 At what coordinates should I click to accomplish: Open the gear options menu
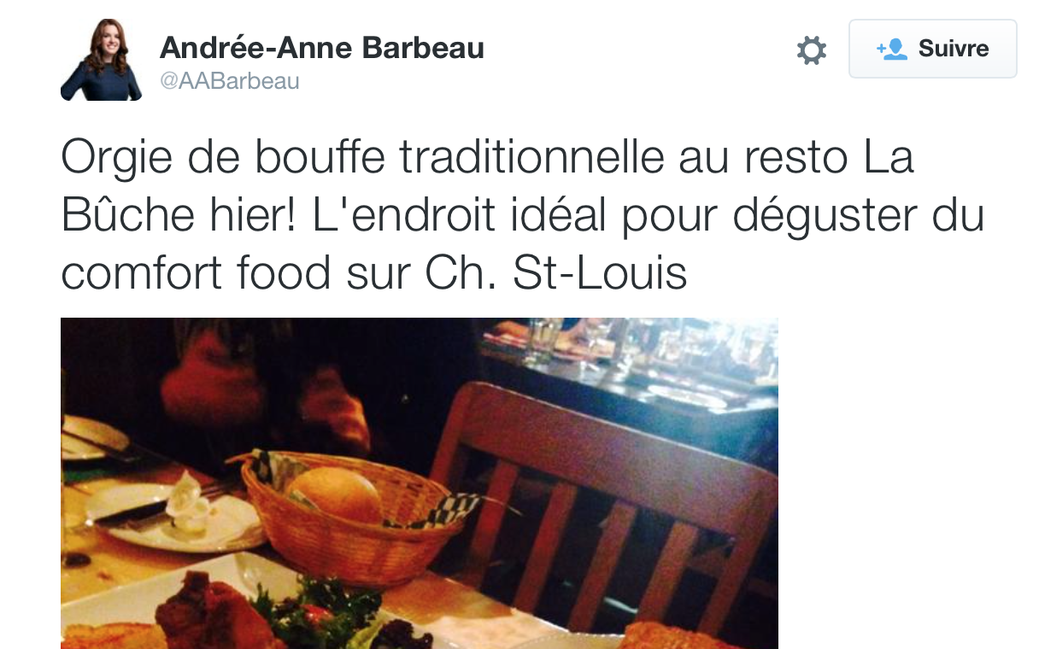click(x=811, y=50)
